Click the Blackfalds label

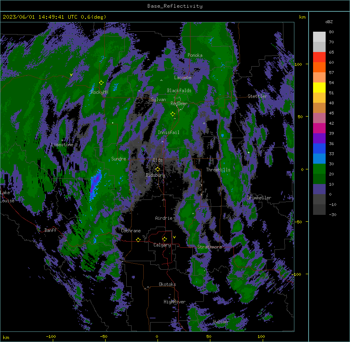179,91
